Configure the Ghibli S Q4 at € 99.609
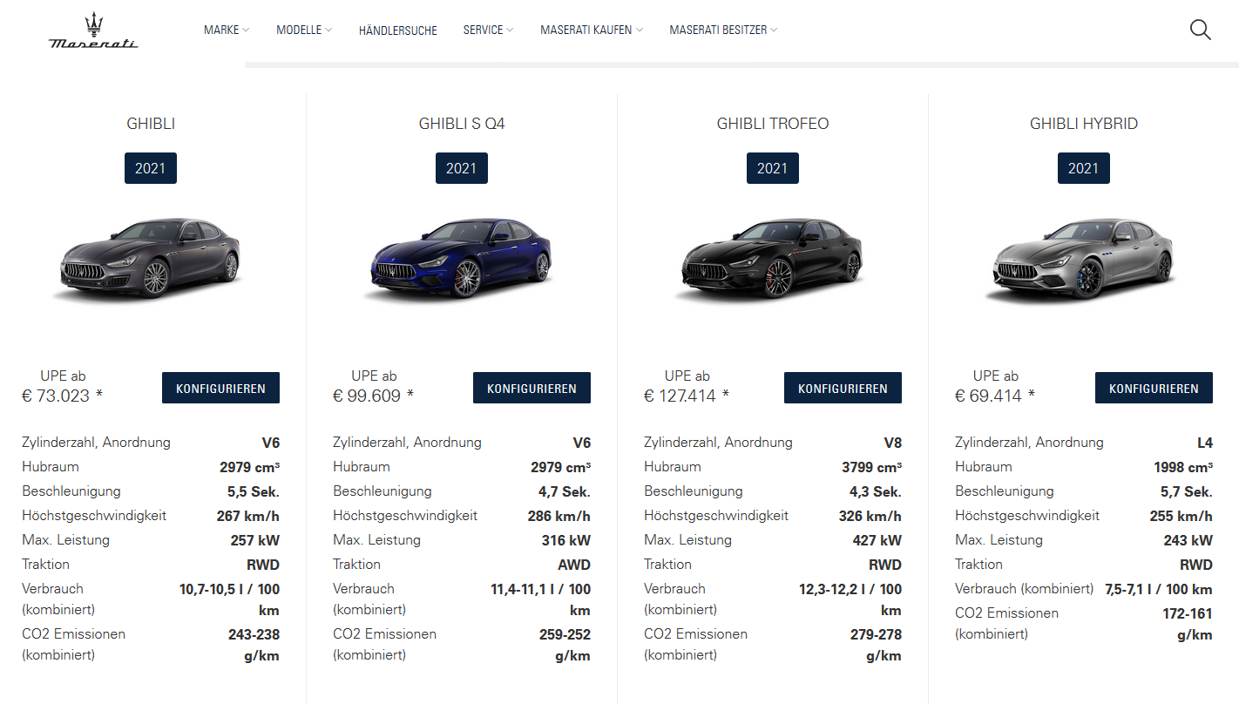The width and height of the screenshot is (1239, 704). [531, 388]
